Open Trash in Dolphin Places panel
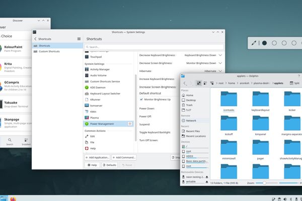This screenshot has height=201, width=302. coord(189,105)
